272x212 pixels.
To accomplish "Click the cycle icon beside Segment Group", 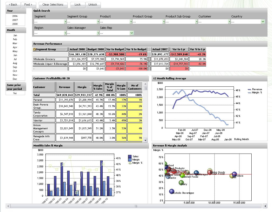I will pos(34,49).
